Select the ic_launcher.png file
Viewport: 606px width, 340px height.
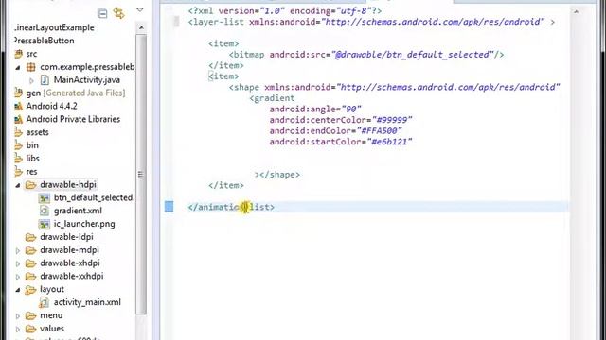(x=84, y=224)
